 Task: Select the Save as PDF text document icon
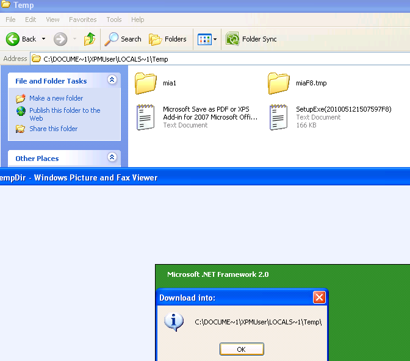pos(146,117)
